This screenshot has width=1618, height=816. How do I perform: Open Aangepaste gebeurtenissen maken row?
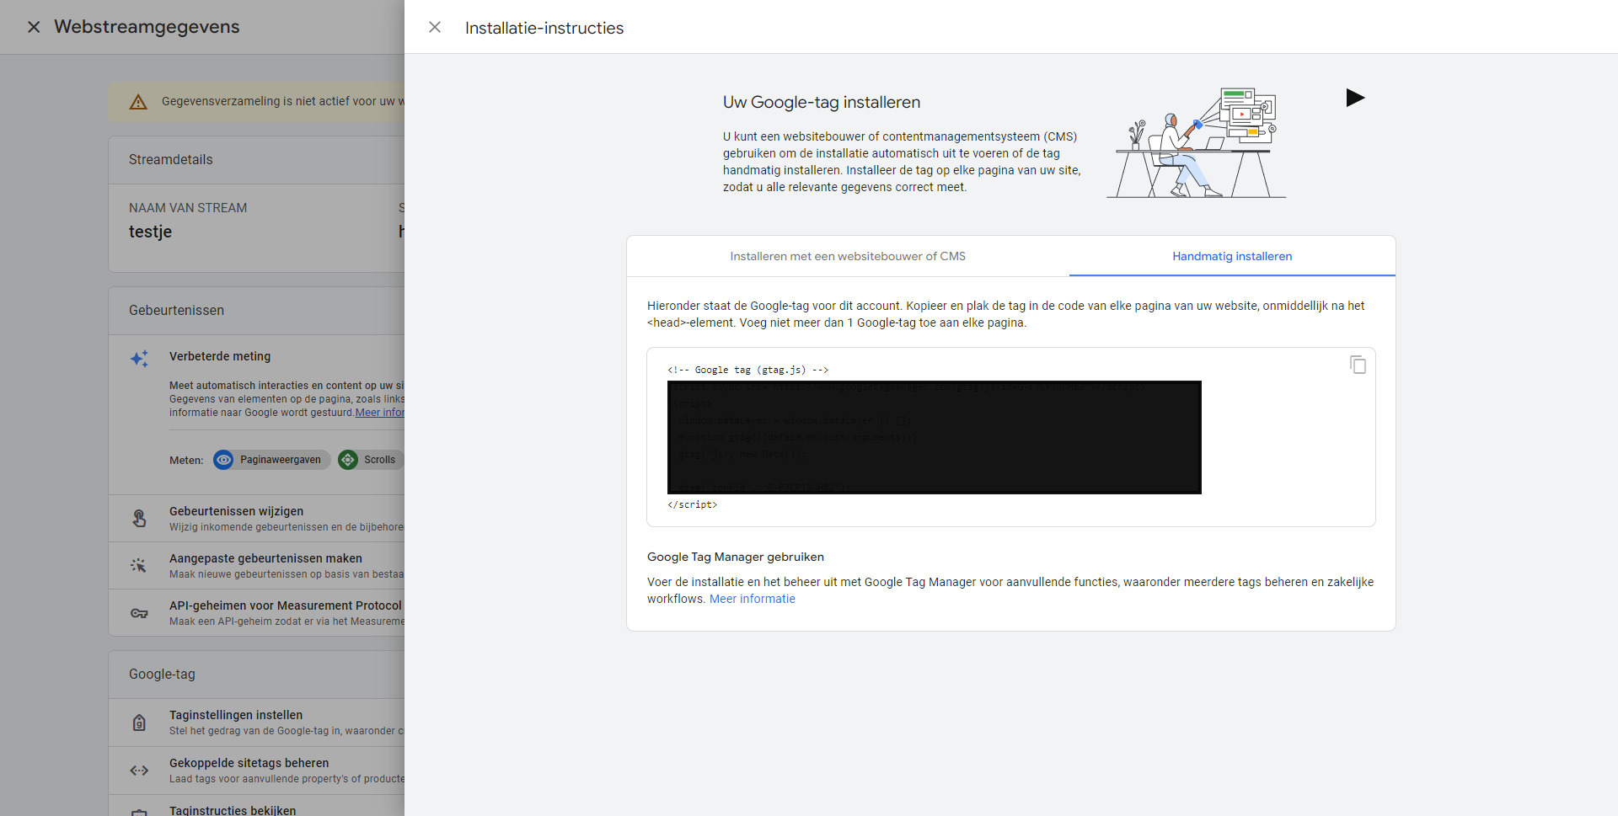257,566
